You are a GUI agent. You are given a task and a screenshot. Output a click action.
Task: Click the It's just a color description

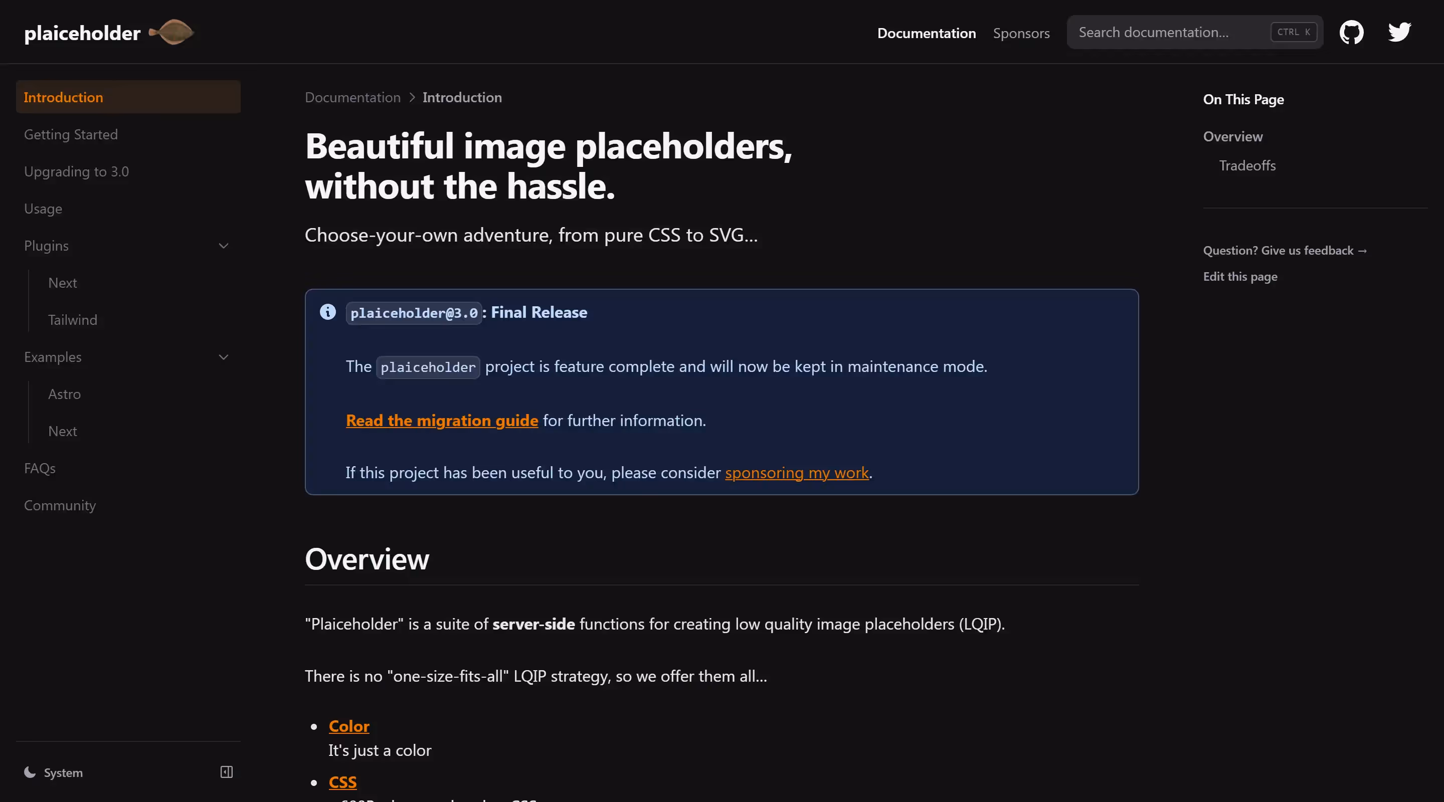(x=380, y=750)
